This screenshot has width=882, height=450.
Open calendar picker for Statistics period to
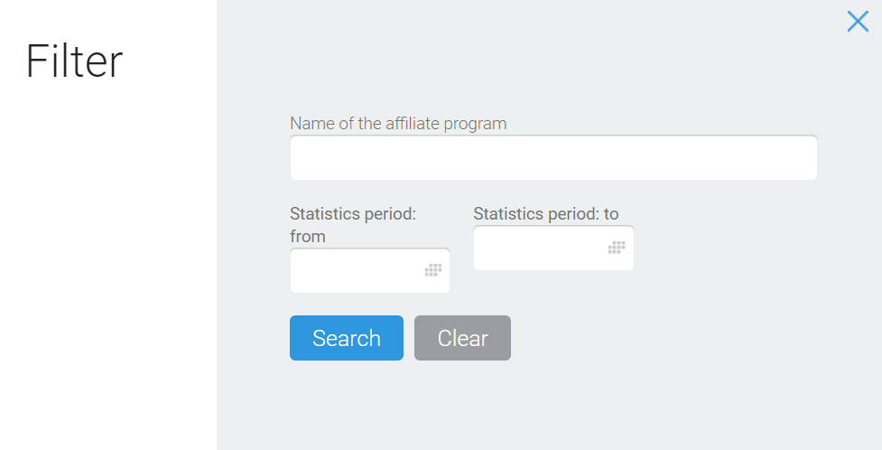click(x=617, y=248)
